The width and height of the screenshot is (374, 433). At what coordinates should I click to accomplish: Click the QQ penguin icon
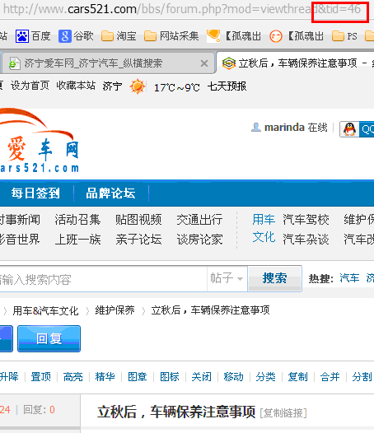pos(349,129)
